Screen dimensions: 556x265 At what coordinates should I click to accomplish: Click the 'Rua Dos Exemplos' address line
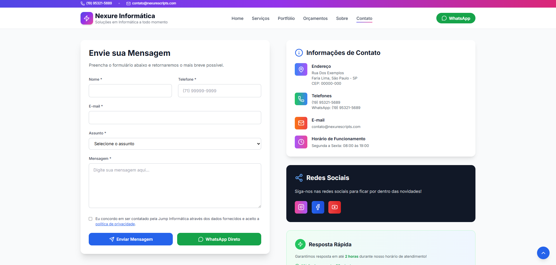tap(328, 73)
